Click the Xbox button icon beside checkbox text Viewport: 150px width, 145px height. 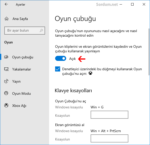click(90, 73)
